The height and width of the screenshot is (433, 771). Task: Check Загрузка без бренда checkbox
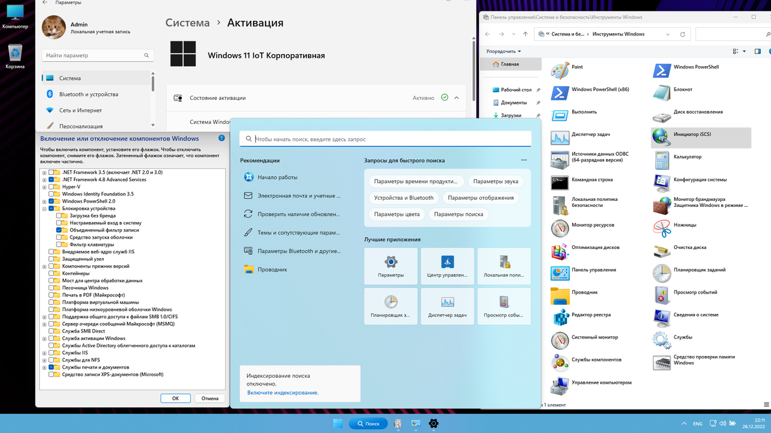tap(58, 216)
